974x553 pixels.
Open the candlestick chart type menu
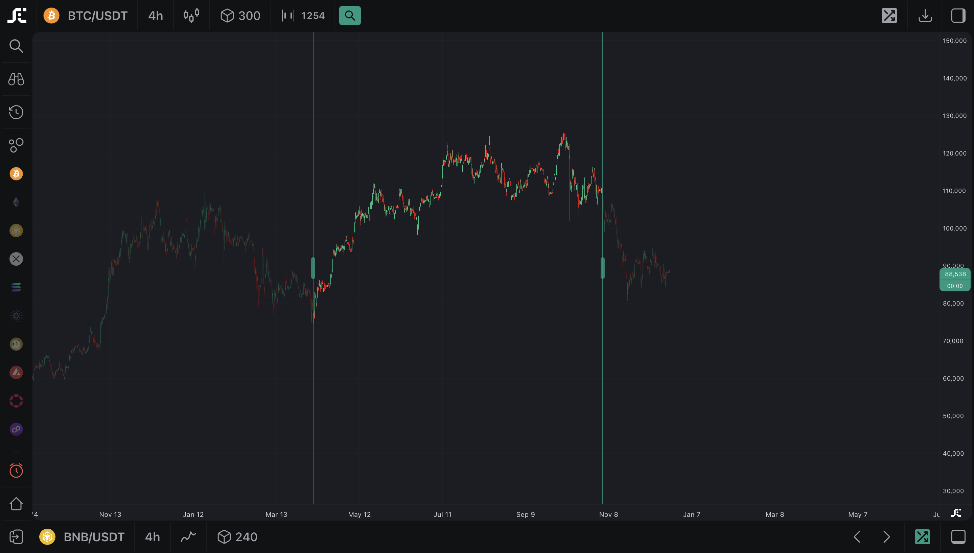tap(191, 16)
